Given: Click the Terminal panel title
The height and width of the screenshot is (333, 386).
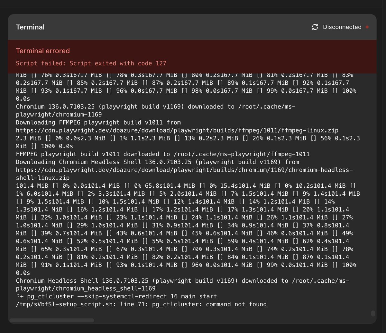Looking at the screenshot, I should (x=30, y=27).
